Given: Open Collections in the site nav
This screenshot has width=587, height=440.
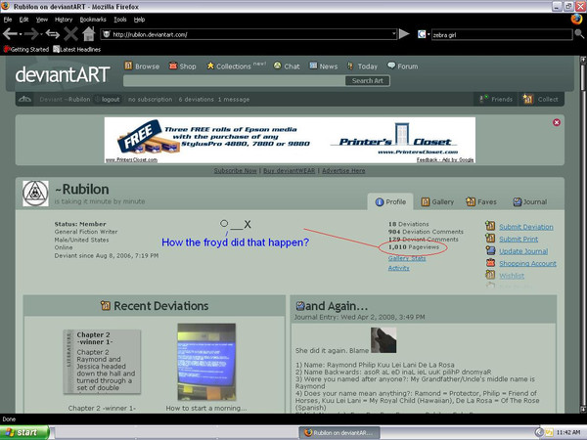Looking at the screenshot, I should tap(229, 66).
